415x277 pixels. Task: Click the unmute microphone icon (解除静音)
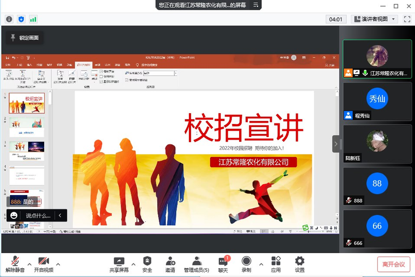(15, 261)
